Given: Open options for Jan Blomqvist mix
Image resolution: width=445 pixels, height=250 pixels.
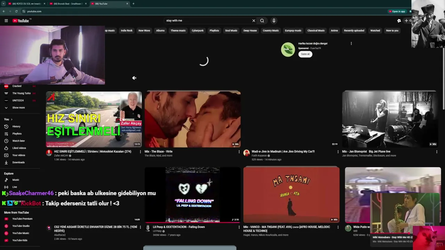Looking at the screenshot, I should coord(437,152).
